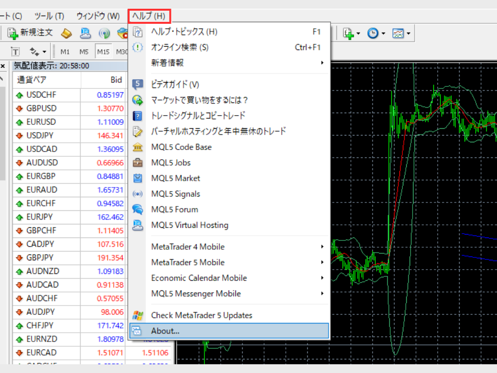Choose オンライン検索 (S) from the menu
Viewport: 497px width, 373px height.
229,47
